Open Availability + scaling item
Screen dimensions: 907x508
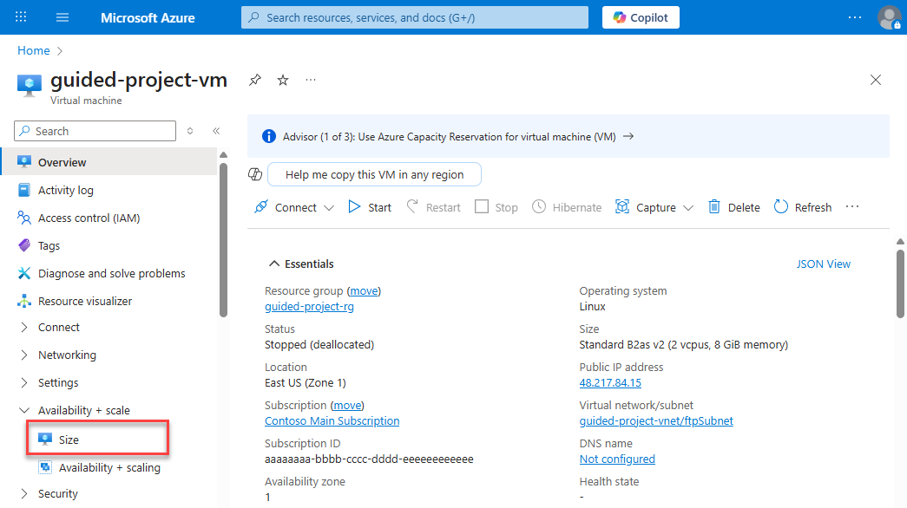108,467
